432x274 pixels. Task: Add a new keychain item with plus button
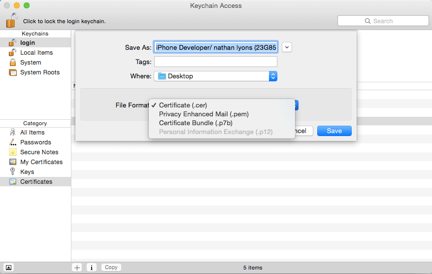77,268
